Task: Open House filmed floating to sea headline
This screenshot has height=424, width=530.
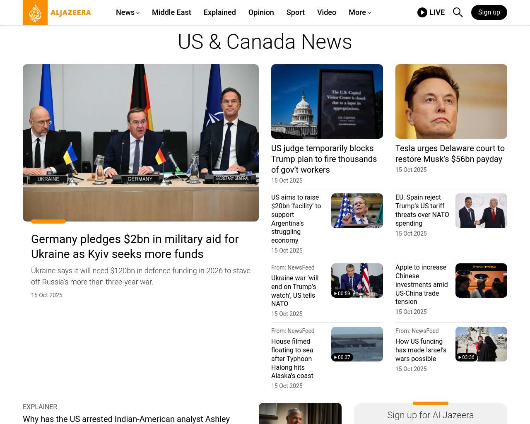Action: [292, 359]
